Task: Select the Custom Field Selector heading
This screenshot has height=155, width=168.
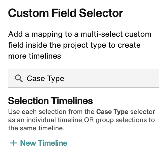Action: (66, 13)
